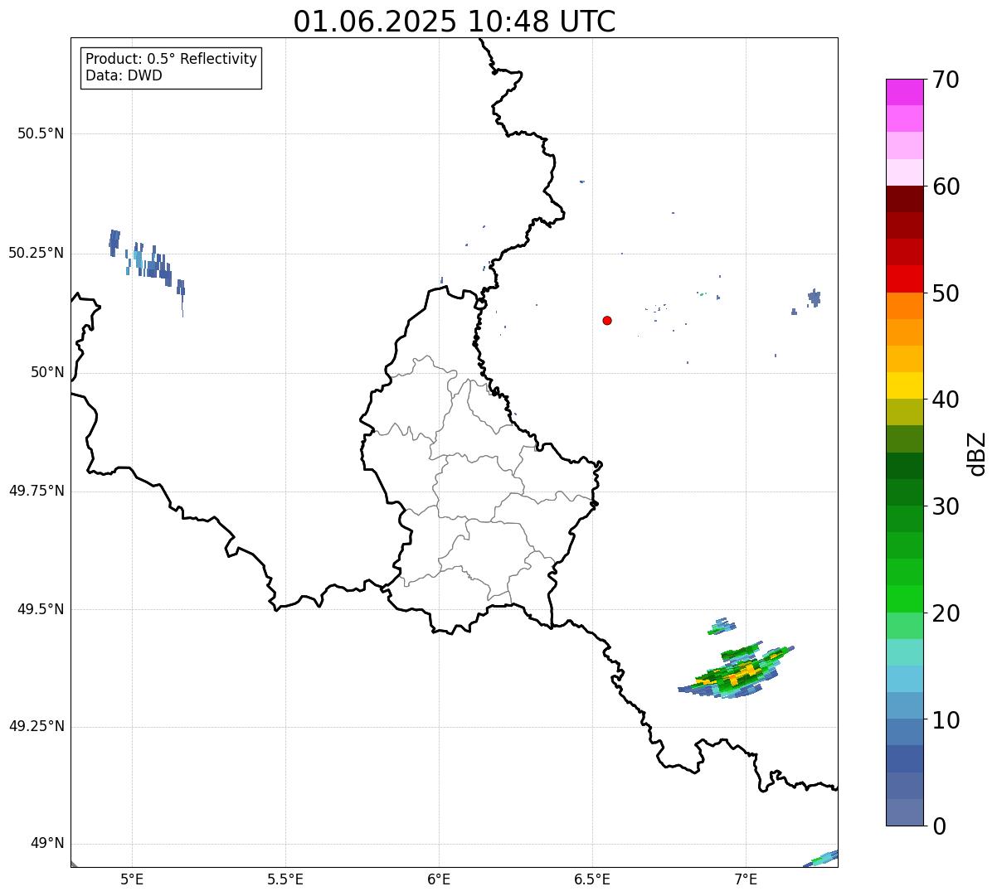Click the large green-yellow radar echo cell
Image resolution: width=997 pixels, height=896 pixels.
(737, 671)
